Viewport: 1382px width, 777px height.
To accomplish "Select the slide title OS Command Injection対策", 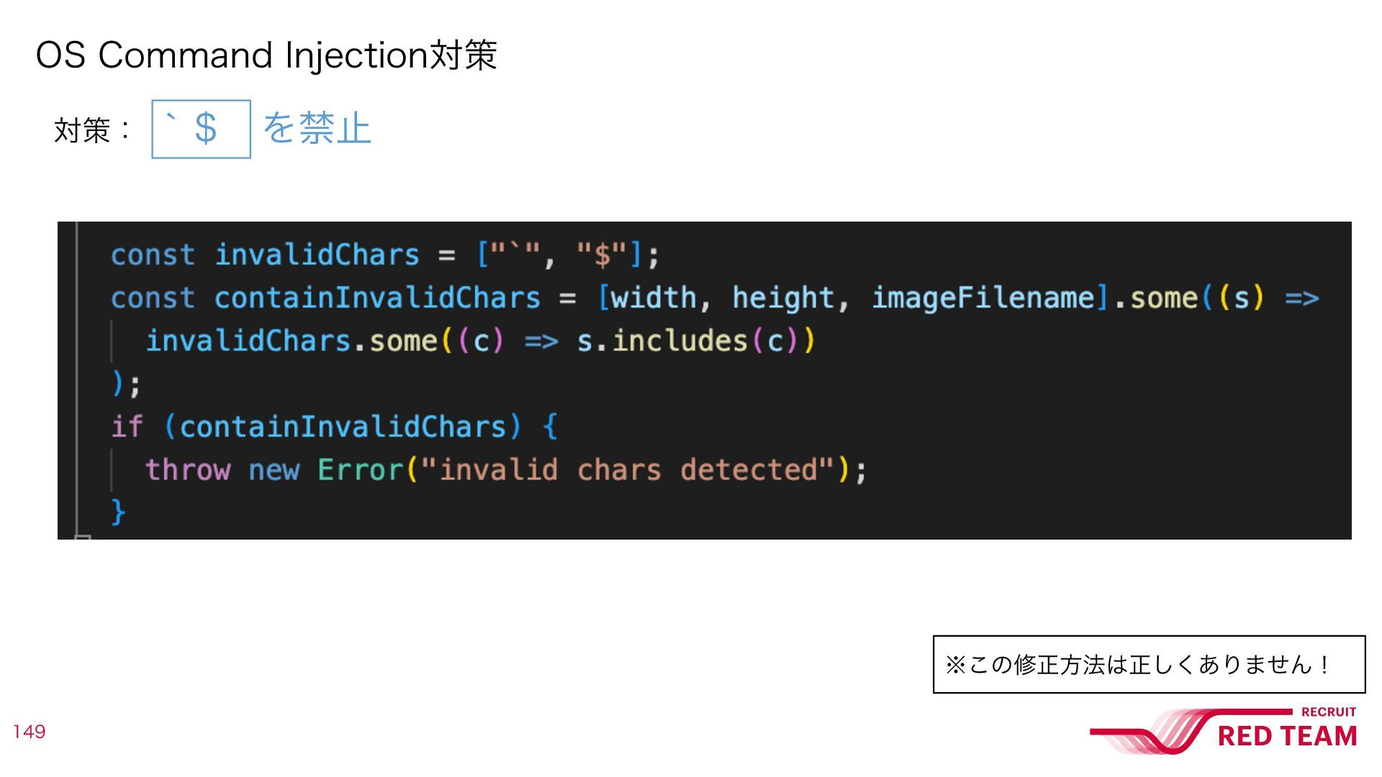I will (x=266, y=55).
